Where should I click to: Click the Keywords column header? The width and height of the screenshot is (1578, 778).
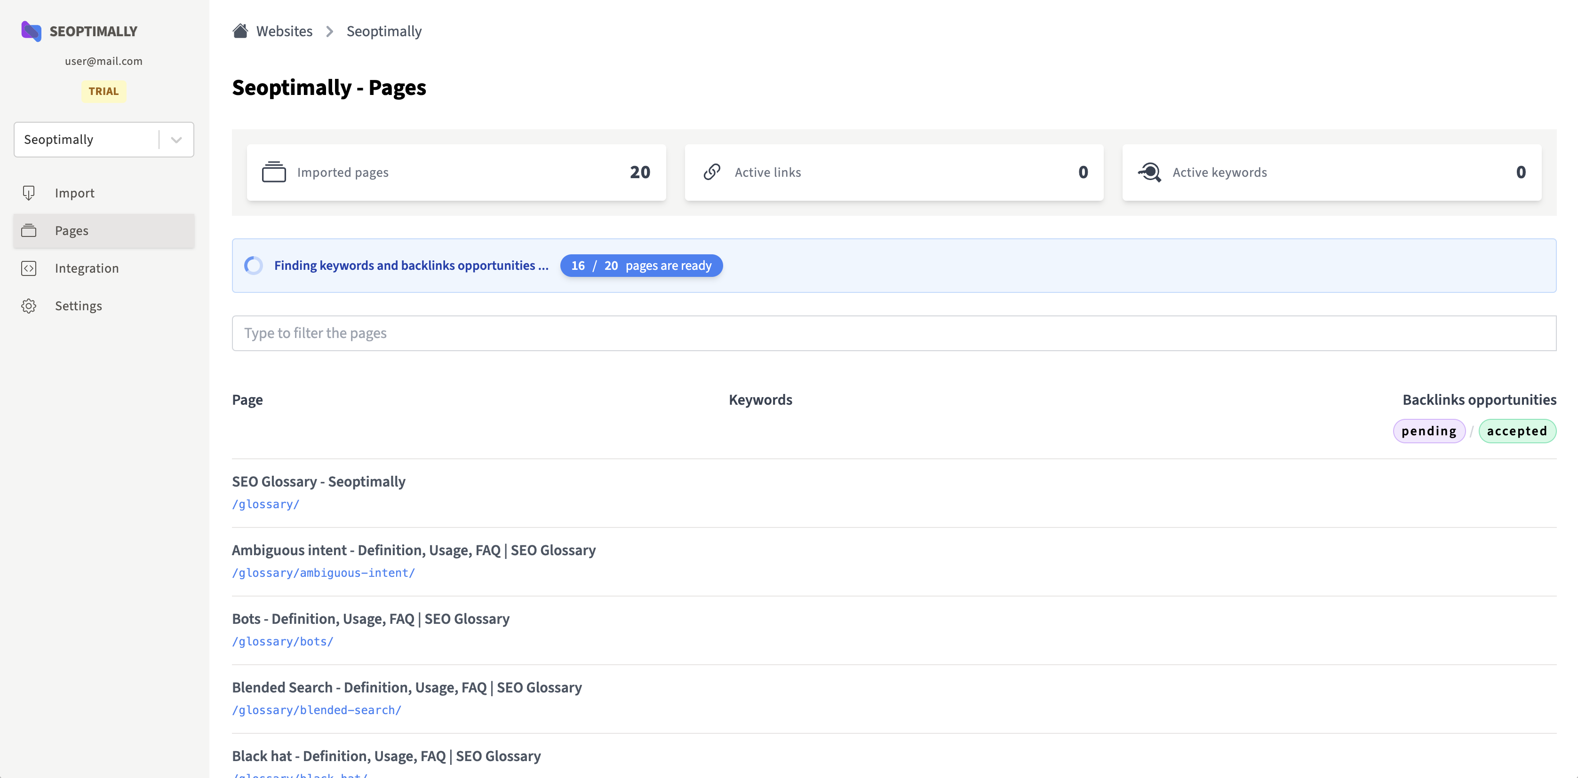760,400
